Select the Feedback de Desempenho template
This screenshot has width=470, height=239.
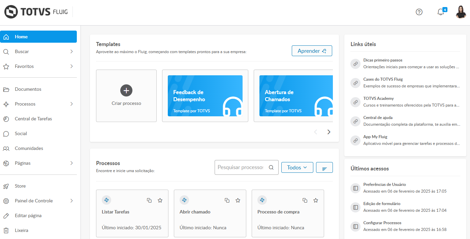(x=205, y=96)
